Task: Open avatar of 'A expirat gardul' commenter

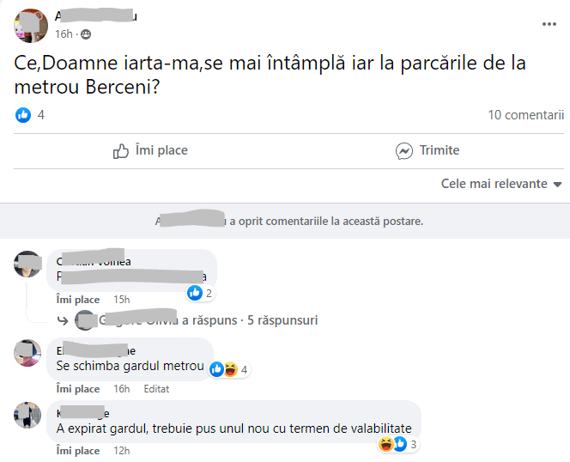Action: tap(28, 415)
